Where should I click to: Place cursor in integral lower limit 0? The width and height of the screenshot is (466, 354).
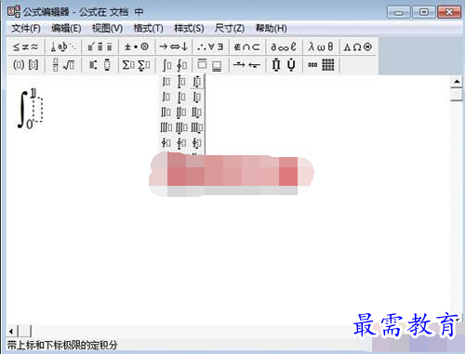[x=30, y=125]
